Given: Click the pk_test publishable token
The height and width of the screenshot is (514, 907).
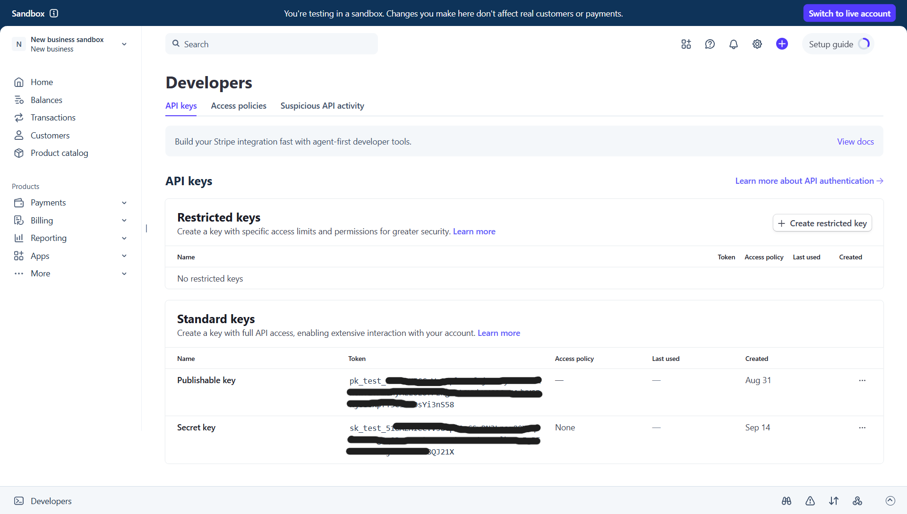Looking at the screenshot, I should point(445,392).
